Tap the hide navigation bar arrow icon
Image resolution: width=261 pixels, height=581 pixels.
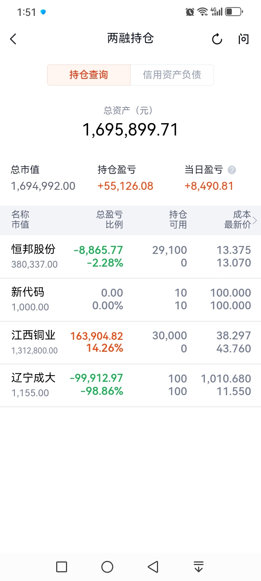pyautogui.click(x=198, y=567)
